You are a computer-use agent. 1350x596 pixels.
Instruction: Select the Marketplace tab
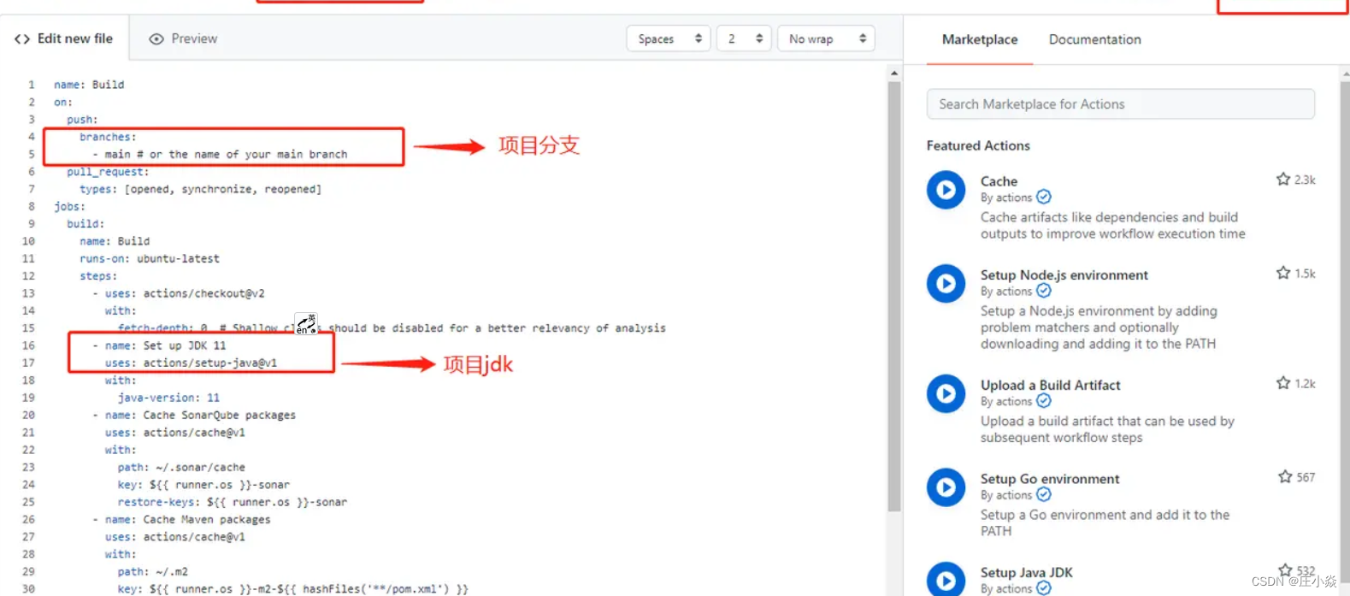[x=980, y=39]
